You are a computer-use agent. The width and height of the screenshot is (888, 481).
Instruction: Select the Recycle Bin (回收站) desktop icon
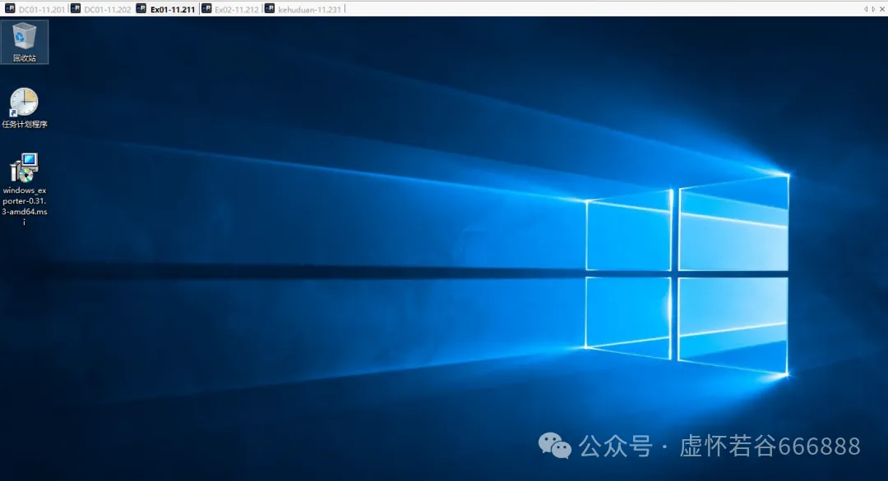25,42
